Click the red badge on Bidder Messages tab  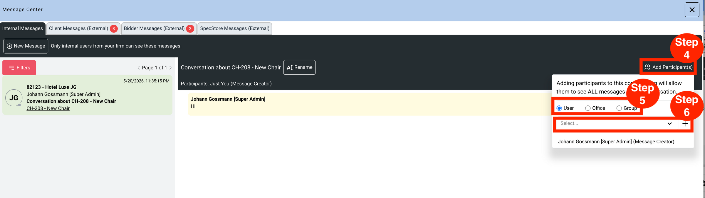point(190,29)
